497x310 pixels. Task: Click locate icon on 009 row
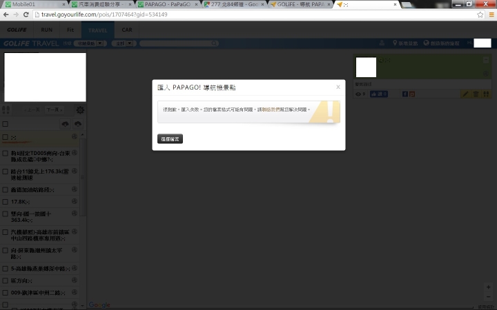coord(75,292)
